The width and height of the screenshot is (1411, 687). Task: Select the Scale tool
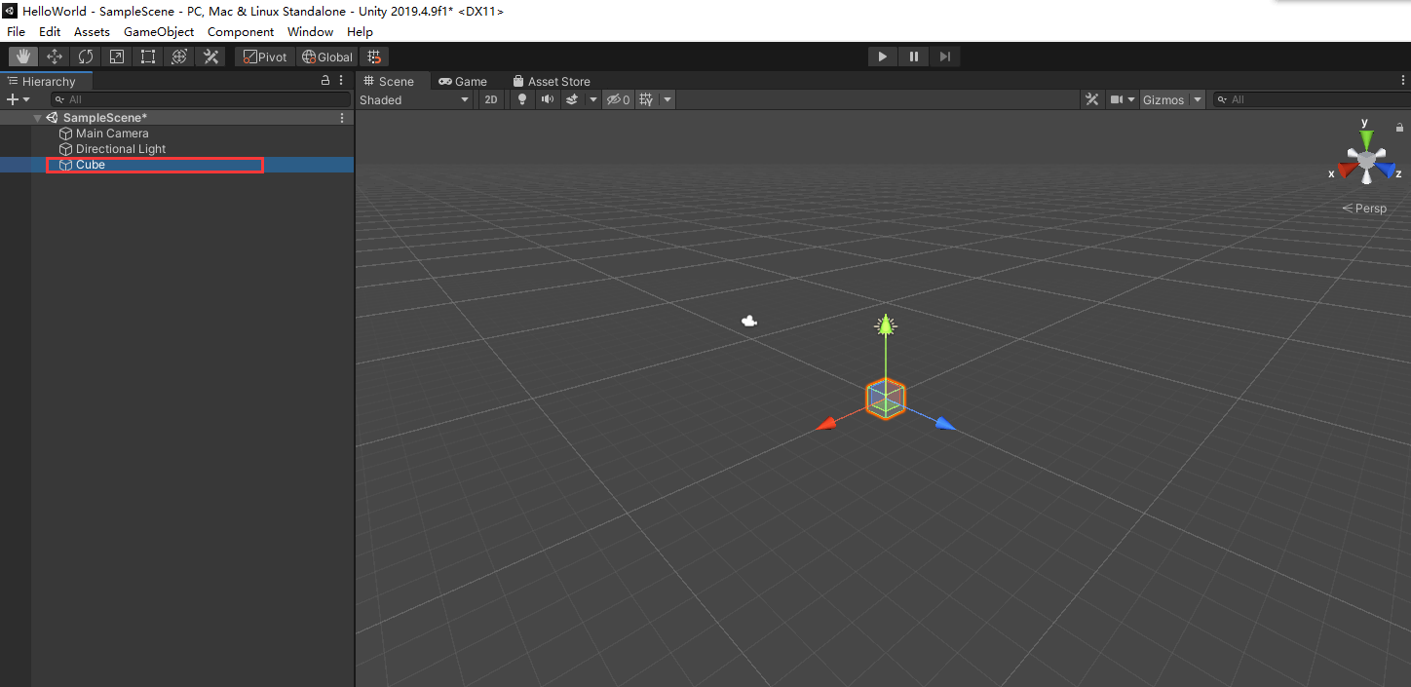coord(117,57)
